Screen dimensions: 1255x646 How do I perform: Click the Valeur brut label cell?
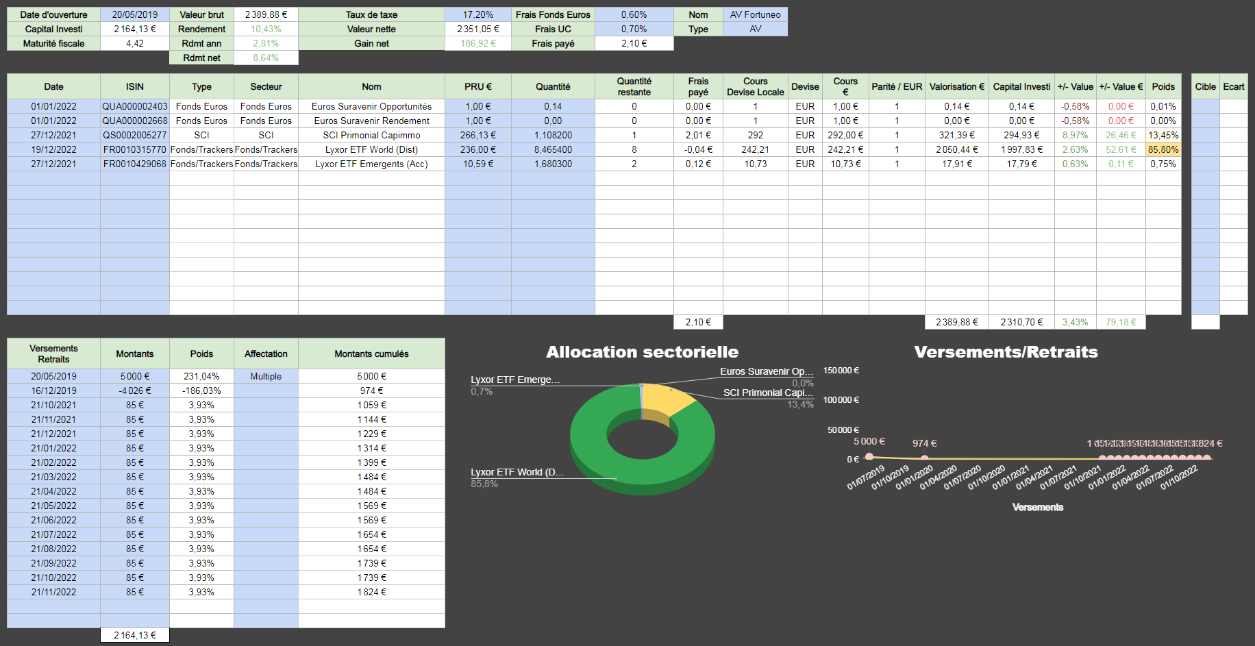click(201, 14)
